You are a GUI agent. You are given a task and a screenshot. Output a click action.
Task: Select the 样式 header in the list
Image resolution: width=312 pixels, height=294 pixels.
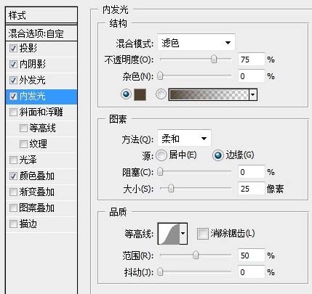tap(41, 15)
